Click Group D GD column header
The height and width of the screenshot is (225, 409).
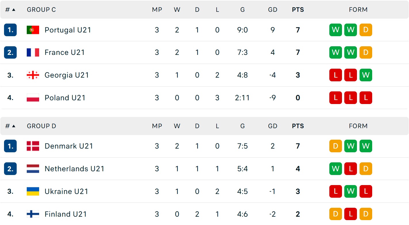coord(273,126)
